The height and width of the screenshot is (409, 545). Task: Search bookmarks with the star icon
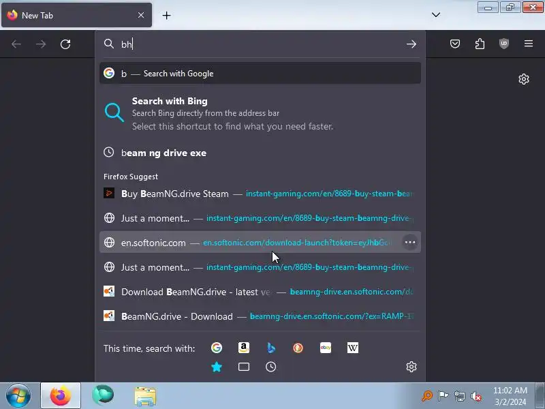coord(217,367)
